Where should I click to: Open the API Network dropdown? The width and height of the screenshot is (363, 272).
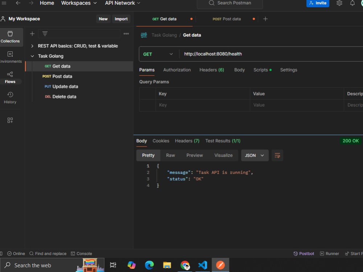(x=122, y=3)
